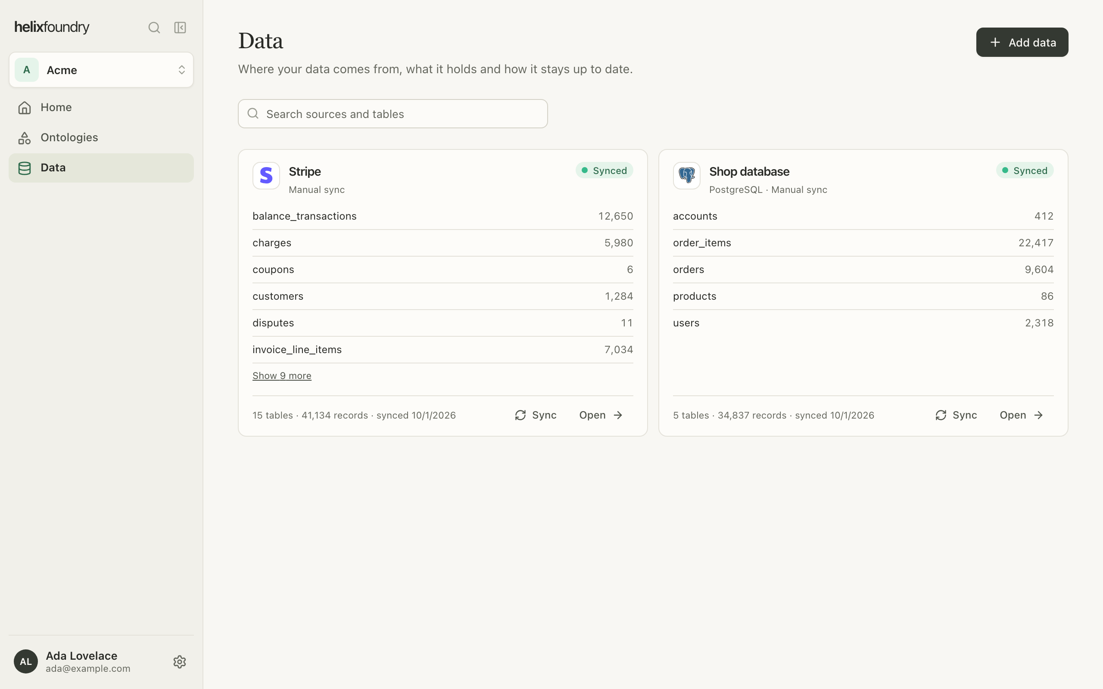Select the balance_transactions table row
Screen dimensions: 1103x689
tap(442, 216)
